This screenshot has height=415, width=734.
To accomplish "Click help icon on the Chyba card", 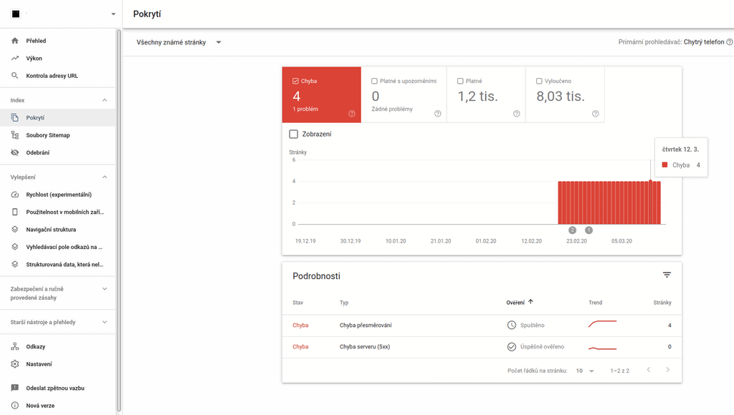I will pos(351,114).
